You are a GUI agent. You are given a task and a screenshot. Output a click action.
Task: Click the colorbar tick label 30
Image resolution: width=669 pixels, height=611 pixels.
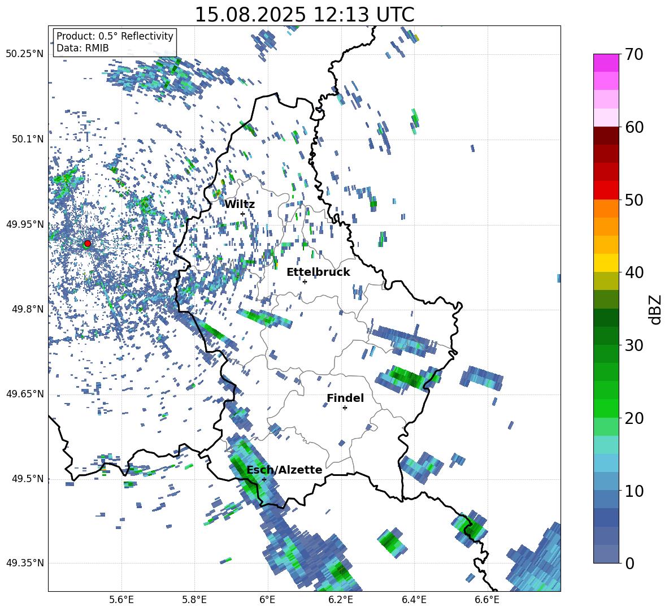pyautogui.click(x=635, y=345)
